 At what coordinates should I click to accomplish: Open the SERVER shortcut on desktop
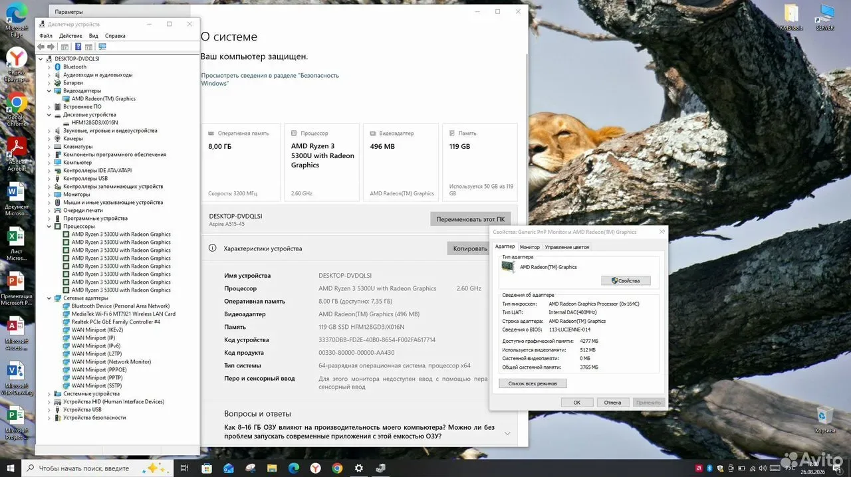826,17
